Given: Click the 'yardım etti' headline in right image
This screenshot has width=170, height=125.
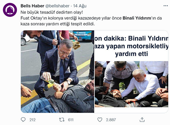Looking at the screenshot, I should 131,54.
